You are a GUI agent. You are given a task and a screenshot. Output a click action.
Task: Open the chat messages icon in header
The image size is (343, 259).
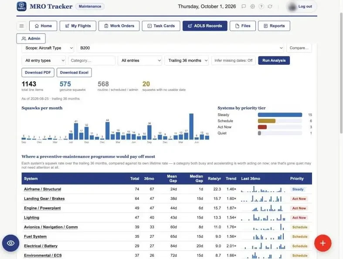click(x=244, y=7)
